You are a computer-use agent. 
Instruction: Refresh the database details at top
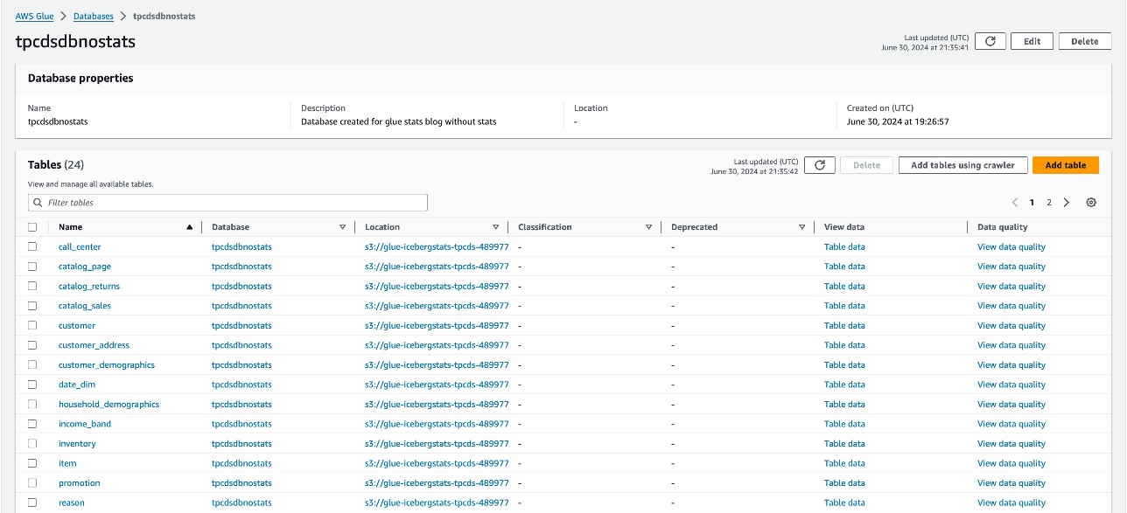(x=990, y=41)
